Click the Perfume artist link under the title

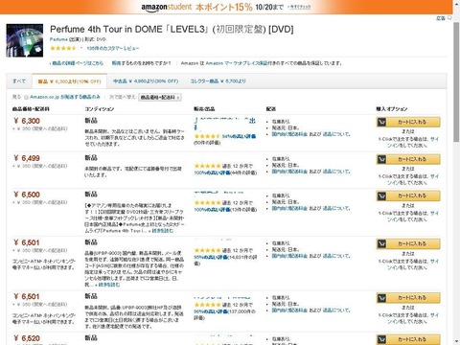pos(58,39)
